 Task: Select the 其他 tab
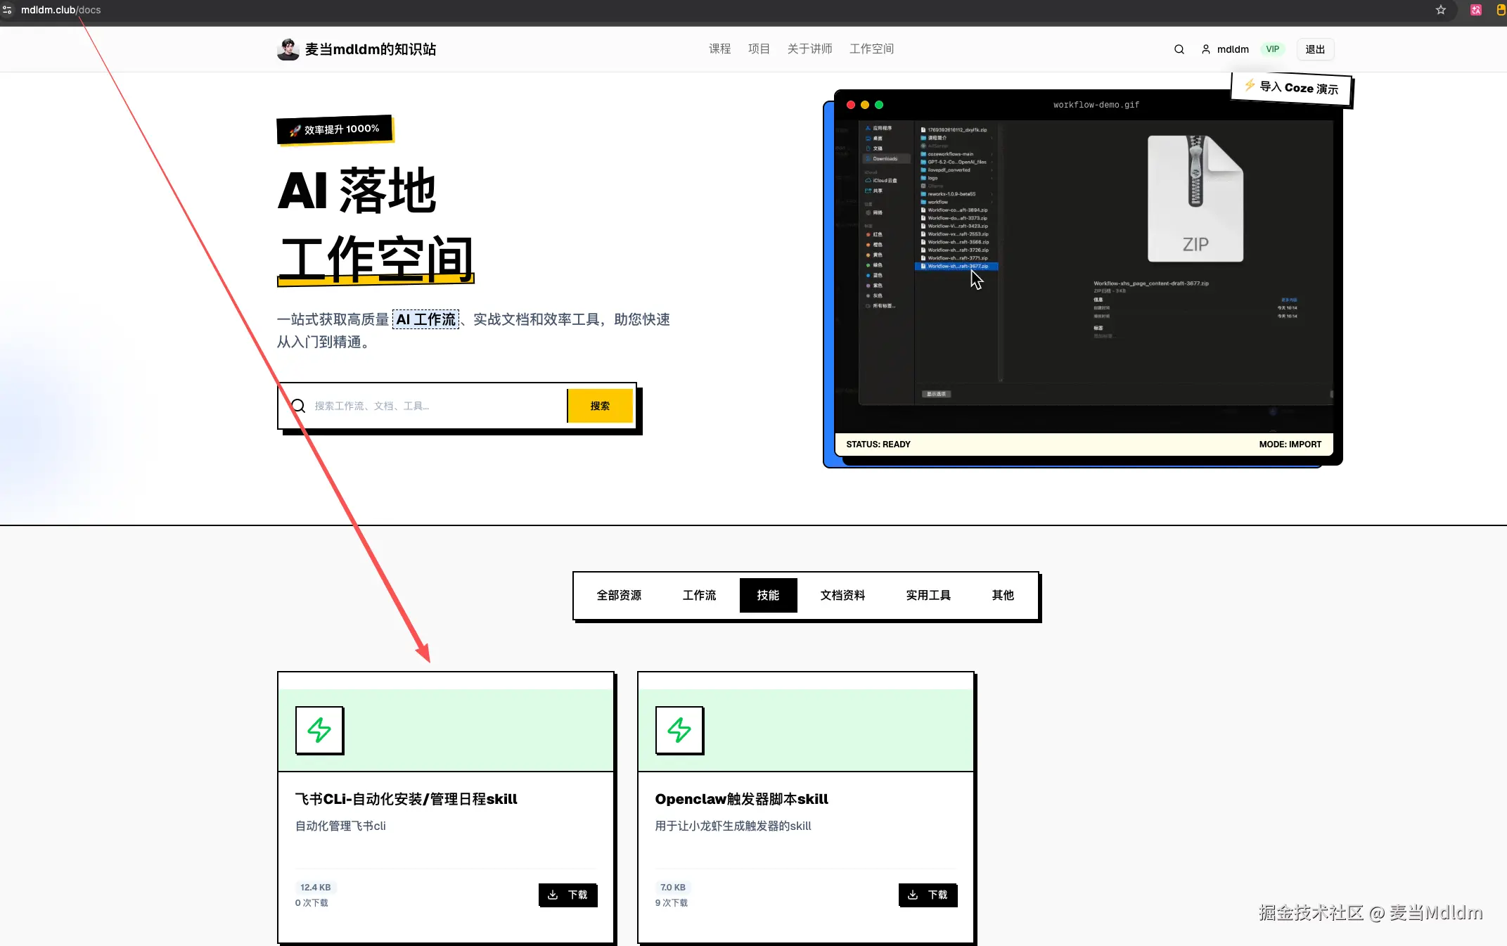click(1003, 595)
